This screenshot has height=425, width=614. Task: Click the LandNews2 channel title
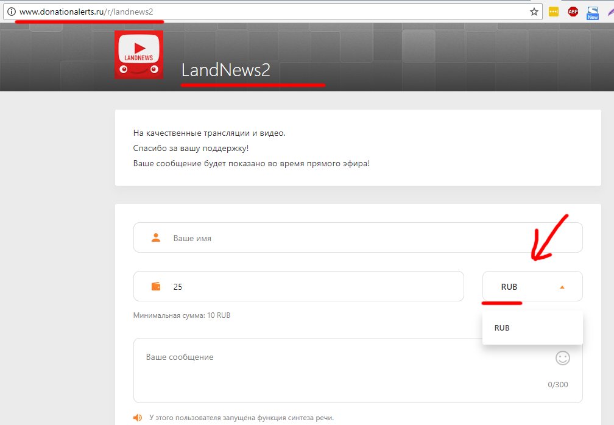[x=225, y=70]
